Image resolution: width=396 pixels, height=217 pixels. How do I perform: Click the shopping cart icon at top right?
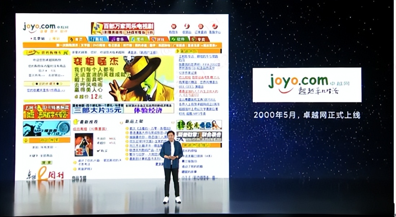pyautogui.click(x=173, y=27)
